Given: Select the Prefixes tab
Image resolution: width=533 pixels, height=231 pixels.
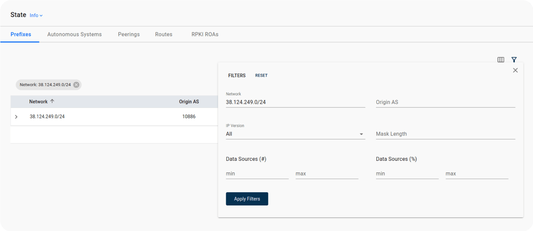Looking at the screenshot, I should point(21,34).
